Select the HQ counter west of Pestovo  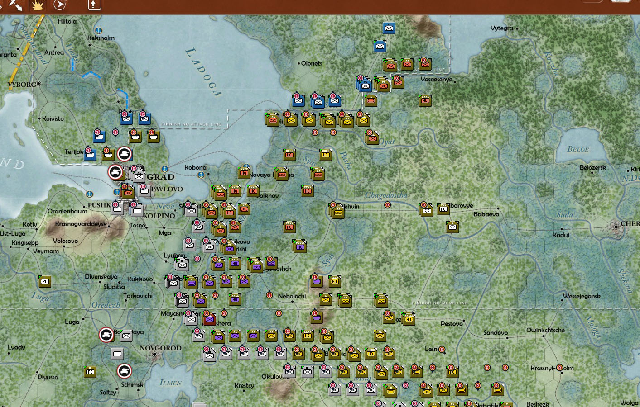(408, 318)
